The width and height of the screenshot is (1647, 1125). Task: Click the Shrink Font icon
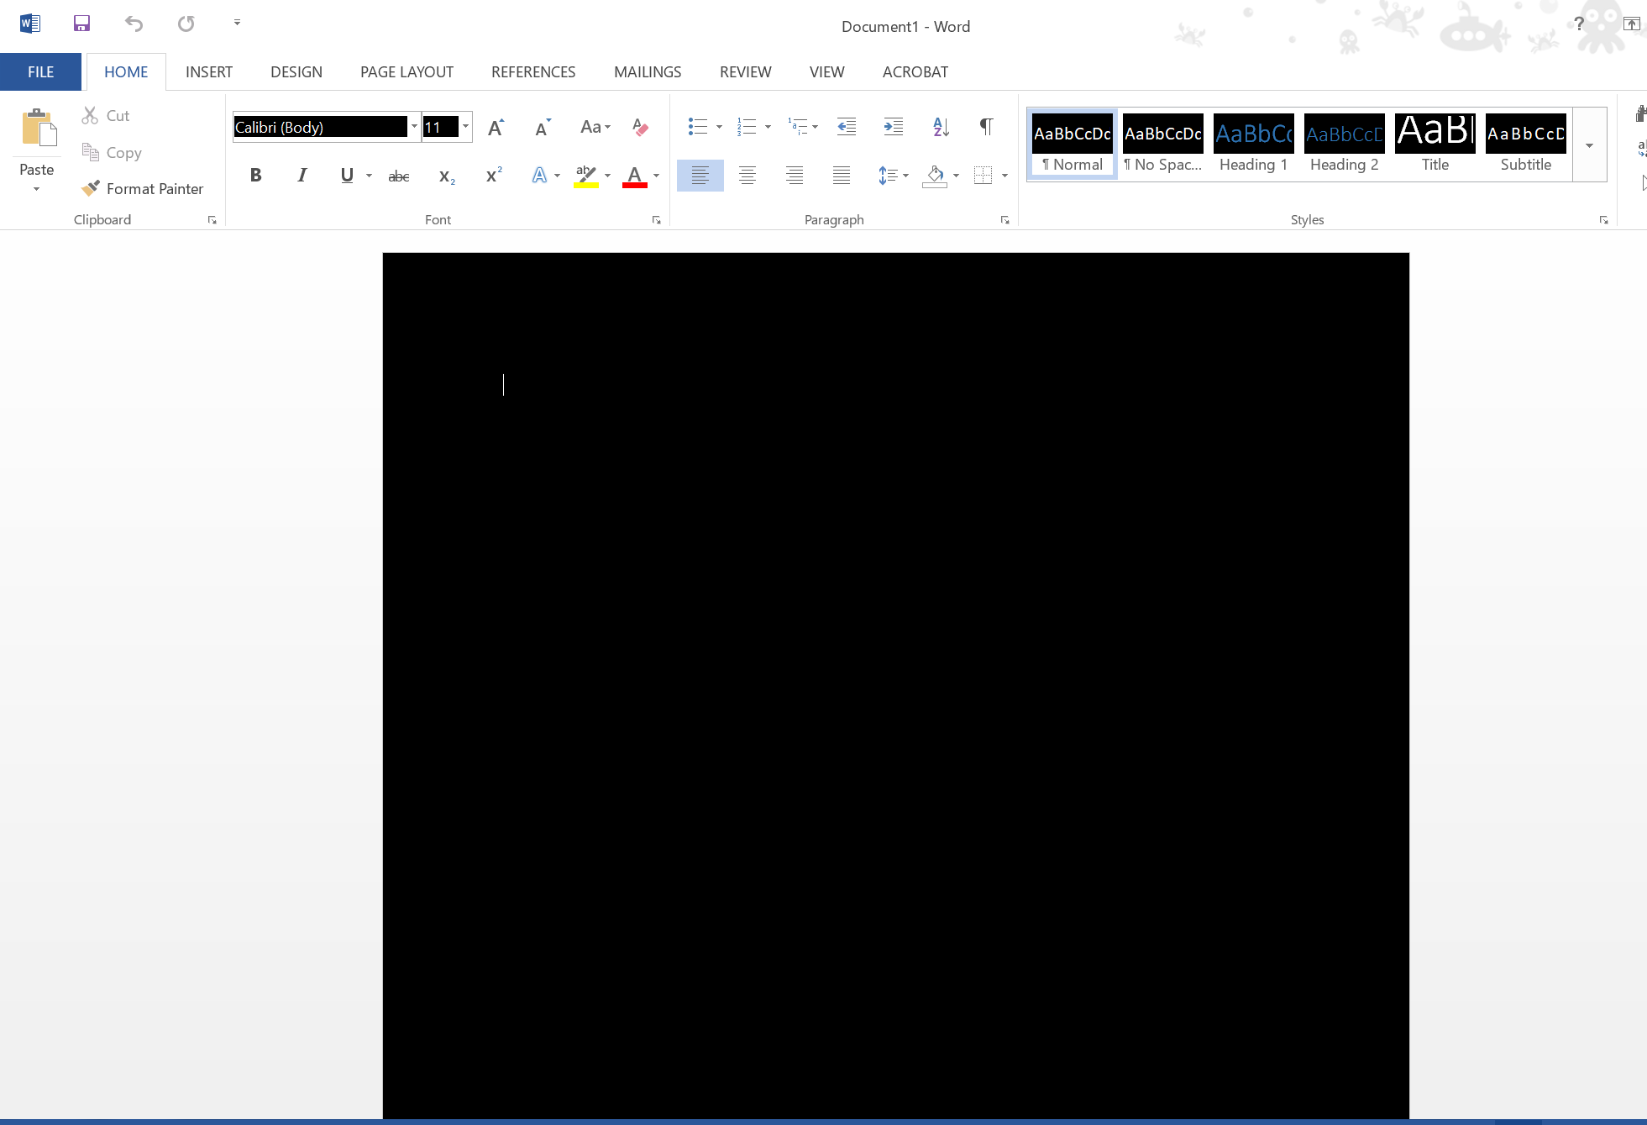(x=543, y=127)
